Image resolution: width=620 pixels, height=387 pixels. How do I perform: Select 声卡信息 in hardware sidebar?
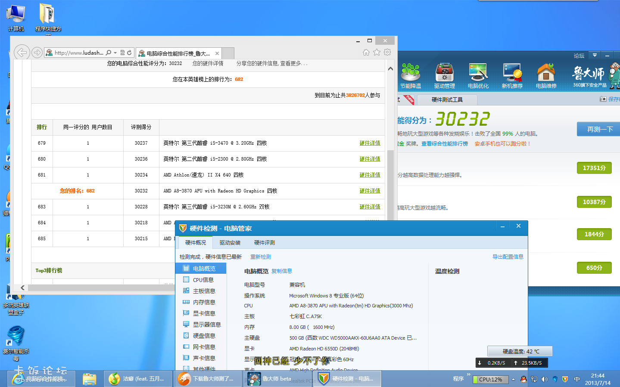coord(201,358)
